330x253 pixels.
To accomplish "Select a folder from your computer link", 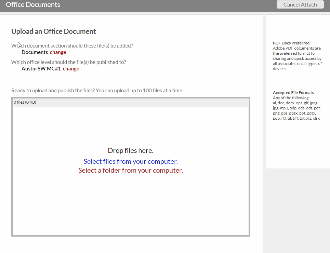I will [x=131, y=170].
